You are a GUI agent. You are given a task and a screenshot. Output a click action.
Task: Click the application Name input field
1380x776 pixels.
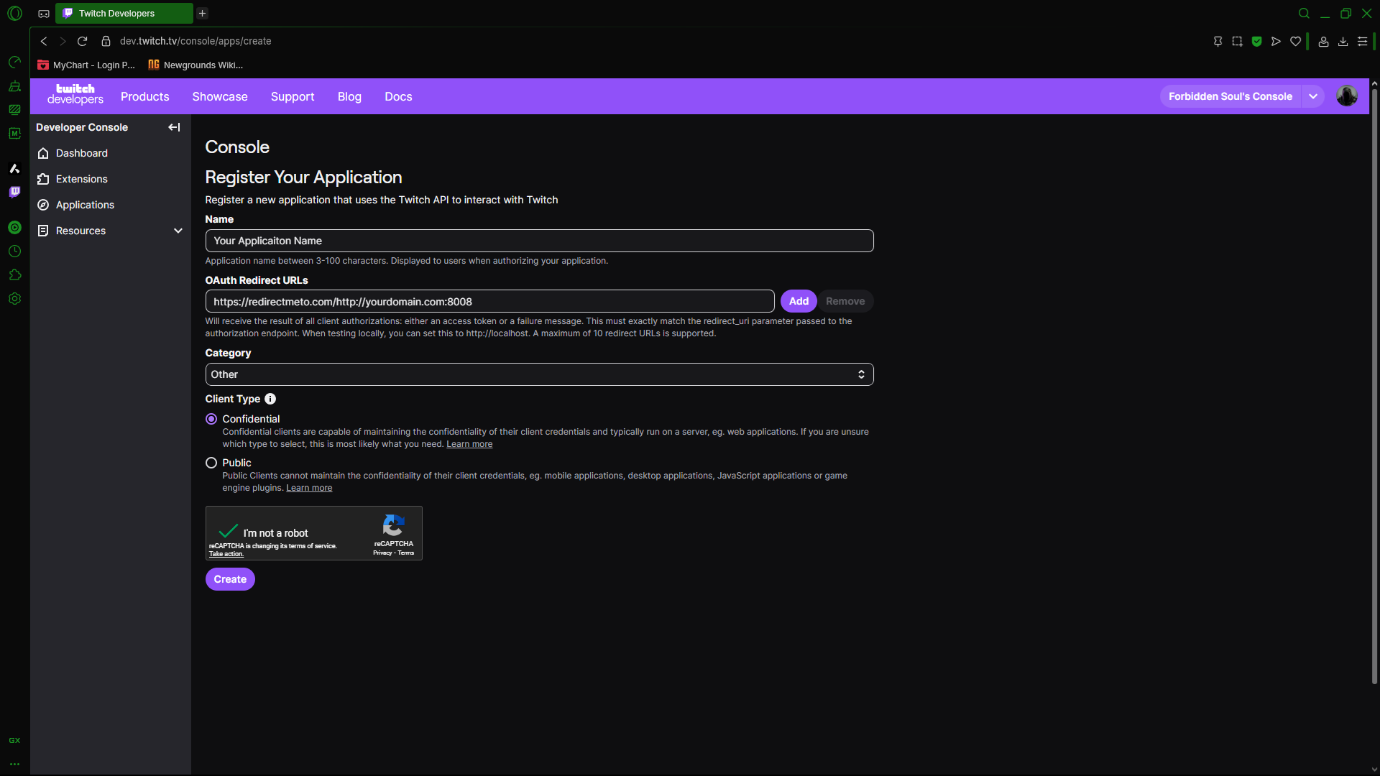tap(539, 241)
